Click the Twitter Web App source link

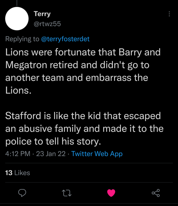[97, 154]
